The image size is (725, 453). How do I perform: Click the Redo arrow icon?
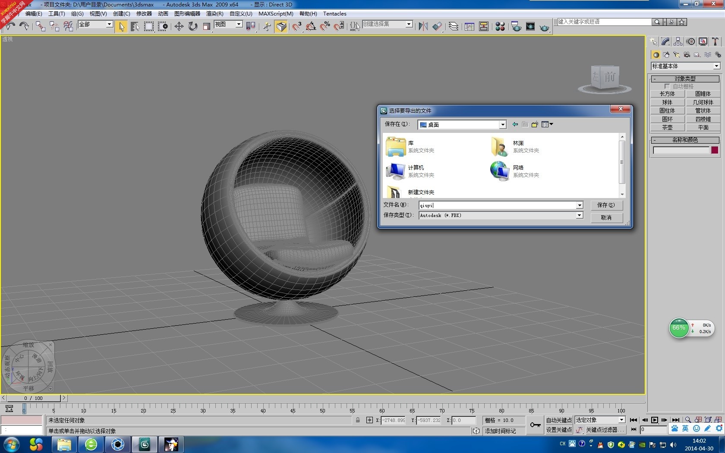24,26
